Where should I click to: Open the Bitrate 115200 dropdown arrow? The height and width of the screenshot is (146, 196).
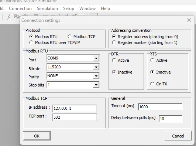click(96, 67)
